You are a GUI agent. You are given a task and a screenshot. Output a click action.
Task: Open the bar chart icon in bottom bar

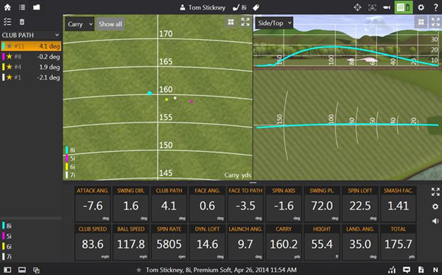click(x=392, y=270)
